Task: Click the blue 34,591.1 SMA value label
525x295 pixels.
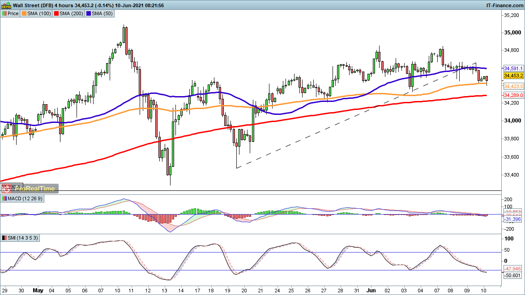Action: tap(514, 68)
